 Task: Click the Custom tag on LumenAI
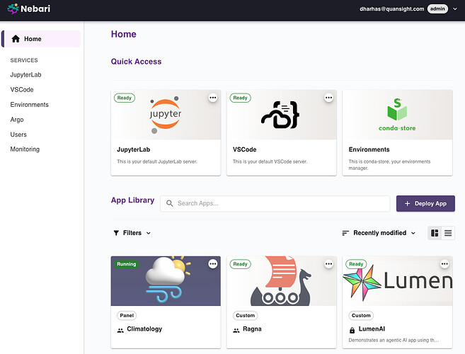[x=361, y=316]
